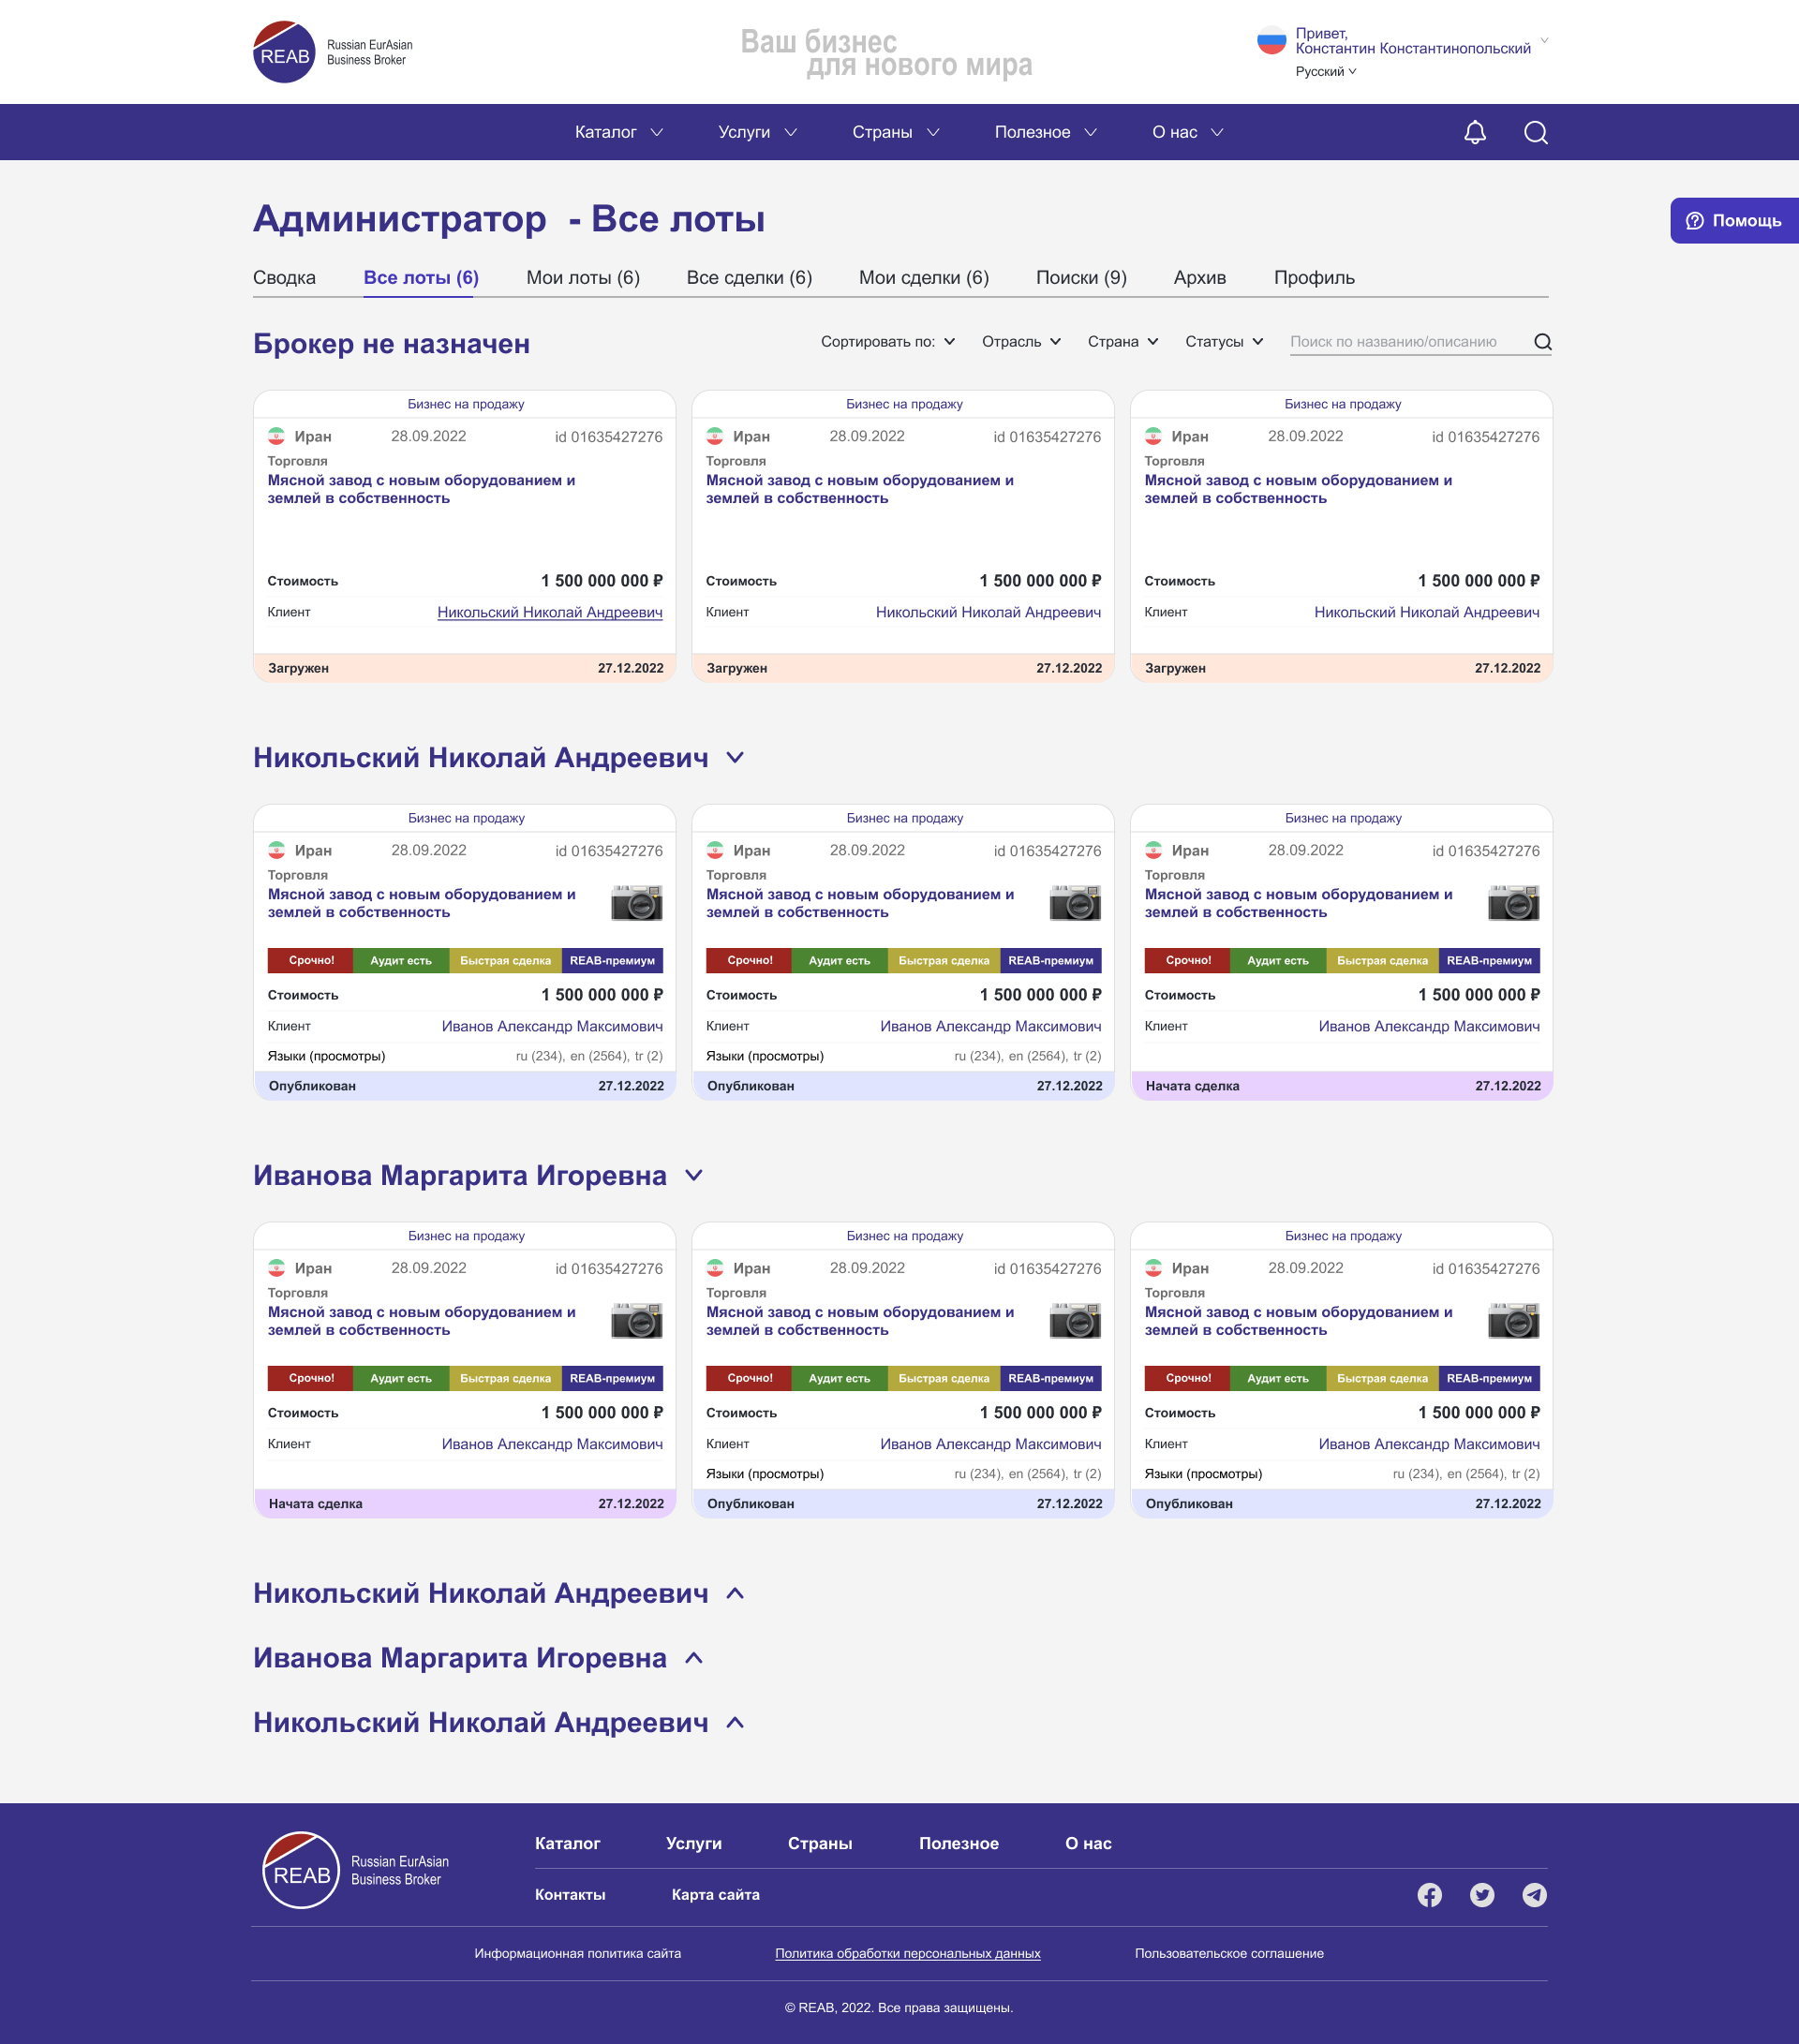Screen dimensions: 1799x2044
Task: Switch to the "Мои лоты (6)" tab
Action: [x=582, y=278]
